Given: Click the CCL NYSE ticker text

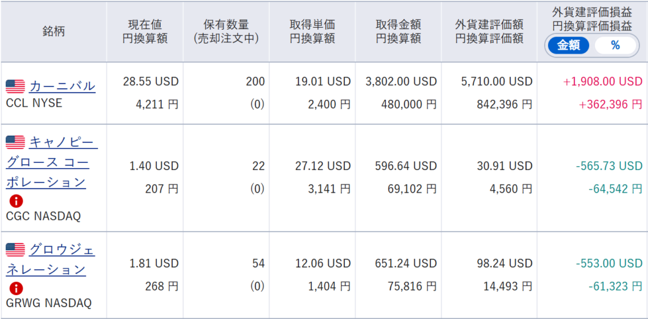Looking at the screenshot, I should pos(34,102).
